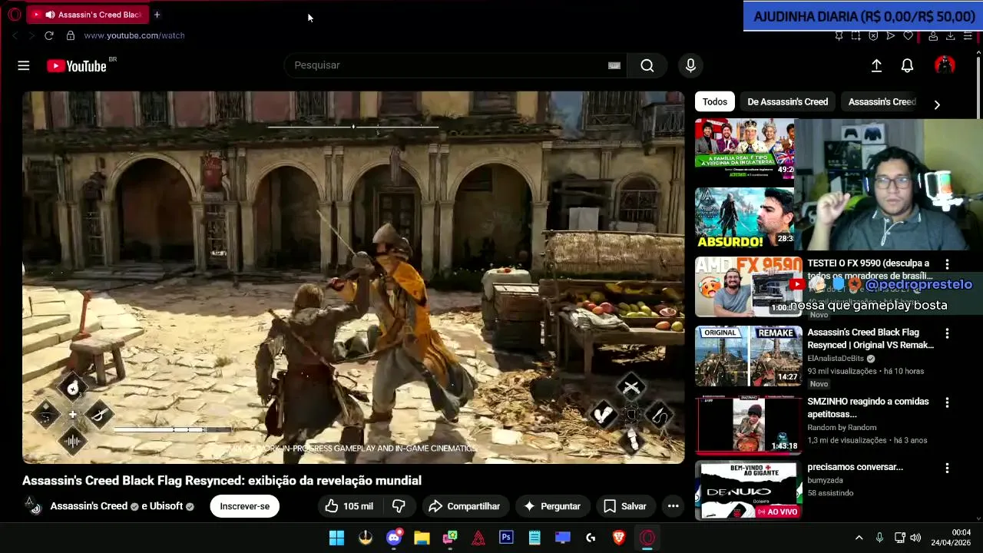Open options for the precisamos conversar video
This screenshot has width=983, height=553.
(947, 468)
